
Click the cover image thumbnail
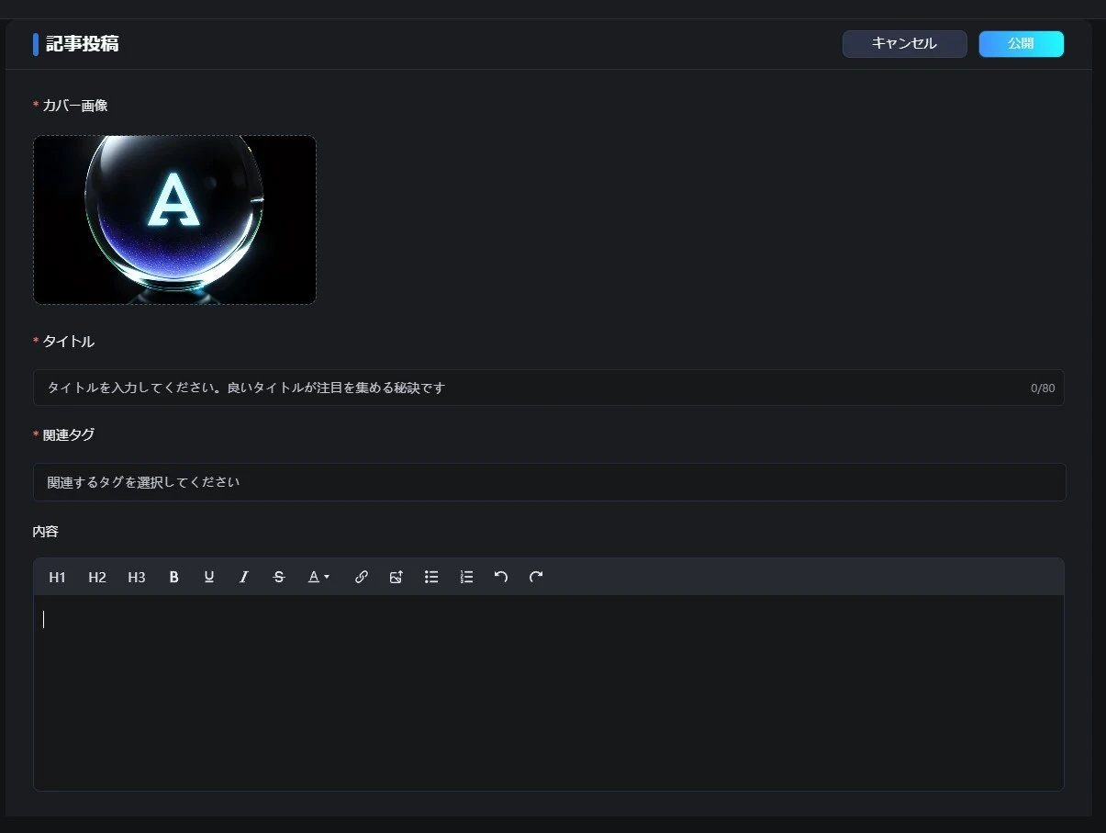point(174,220)
